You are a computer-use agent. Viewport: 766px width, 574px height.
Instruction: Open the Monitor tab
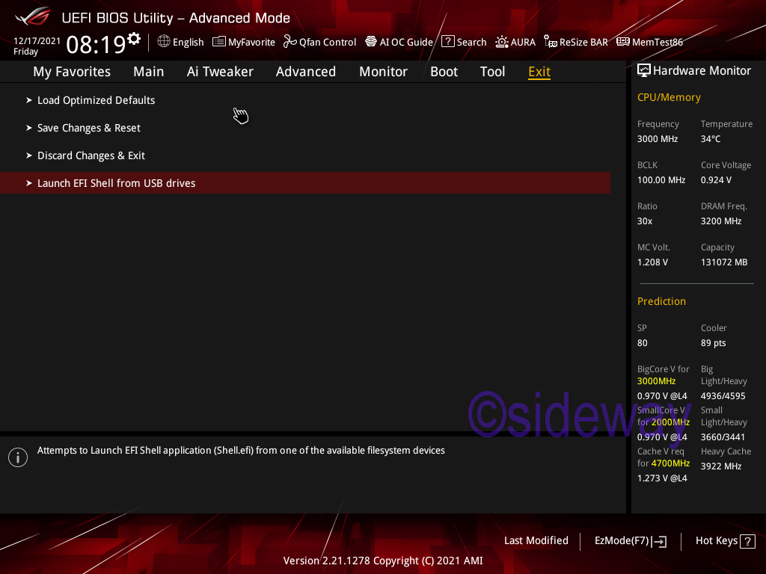384,72
